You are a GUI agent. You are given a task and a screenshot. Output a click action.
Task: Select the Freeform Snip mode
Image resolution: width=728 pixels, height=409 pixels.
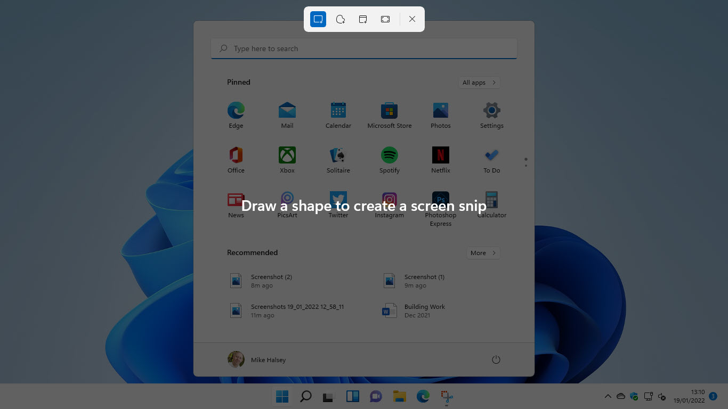pyautogui.click(x=341, y=19)
